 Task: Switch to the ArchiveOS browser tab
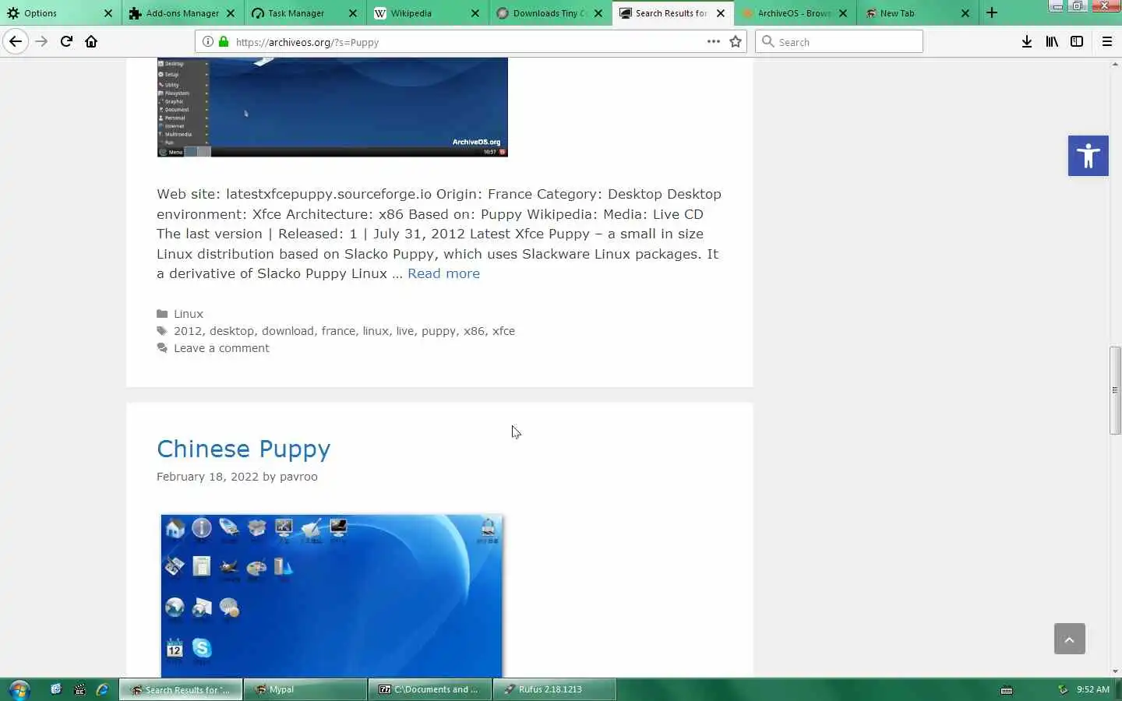[795, 13]
